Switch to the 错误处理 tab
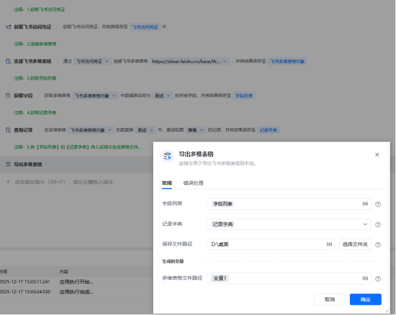Image resolution: width=396 pixels, height=315 pixels. pos(193,183)
